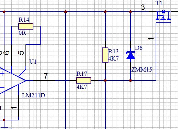Select the T1 MOSFET symbol

point(163,17)
